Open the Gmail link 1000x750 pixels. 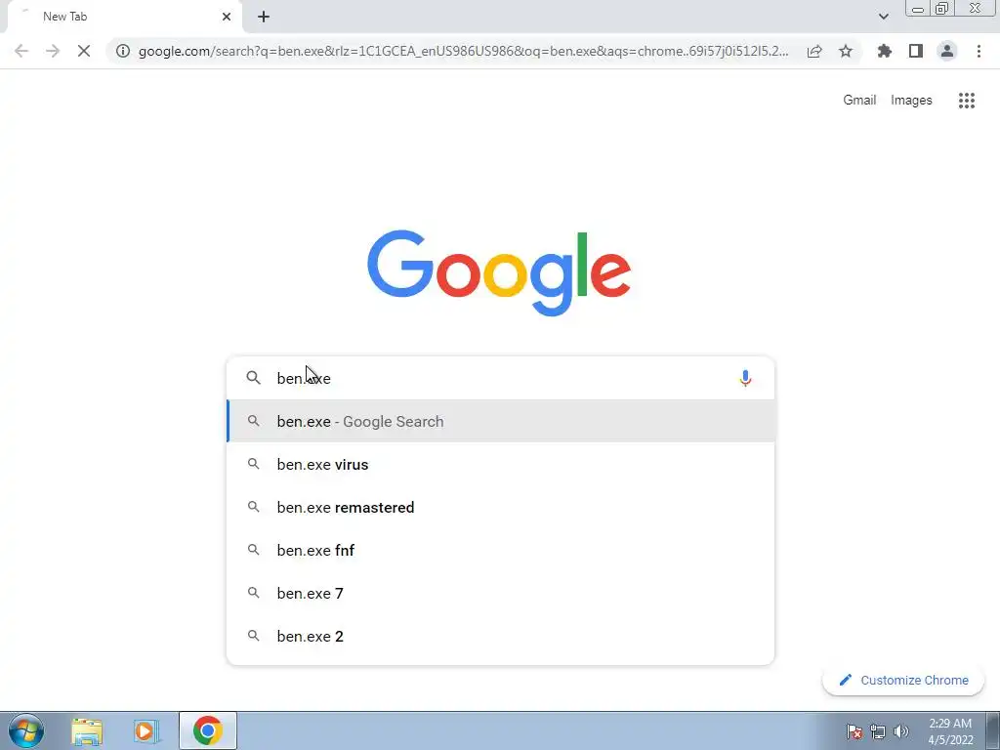[x=859, y=101]
